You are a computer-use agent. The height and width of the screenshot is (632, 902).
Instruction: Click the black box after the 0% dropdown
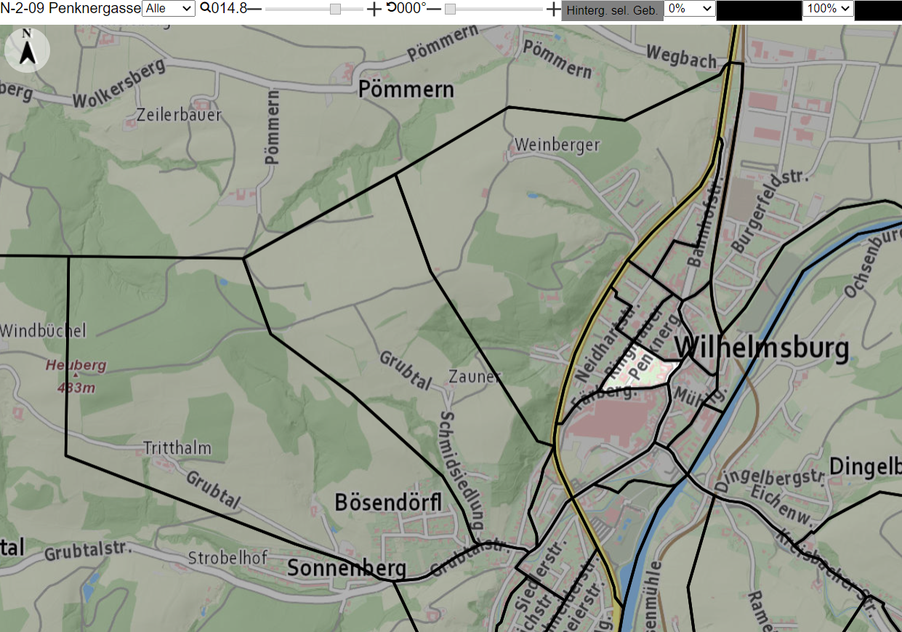click(759, 10)
